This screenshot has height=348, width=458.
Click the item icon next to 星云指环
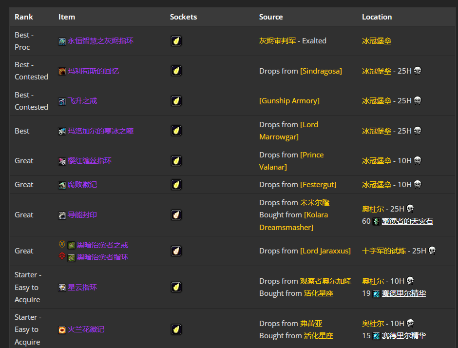point(62,288)
